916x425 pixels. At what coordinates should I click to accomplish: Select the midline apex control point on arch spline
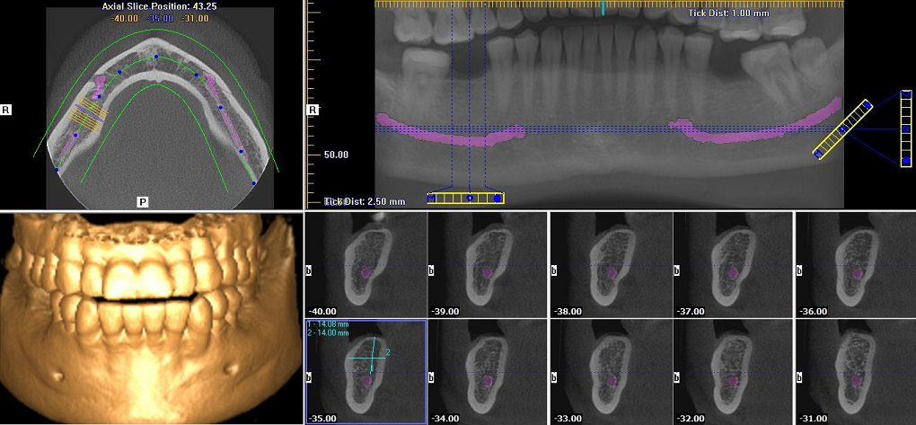tap(156, 57)
